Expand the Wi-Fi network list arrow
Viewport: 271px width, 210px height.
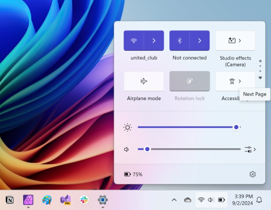154,41
